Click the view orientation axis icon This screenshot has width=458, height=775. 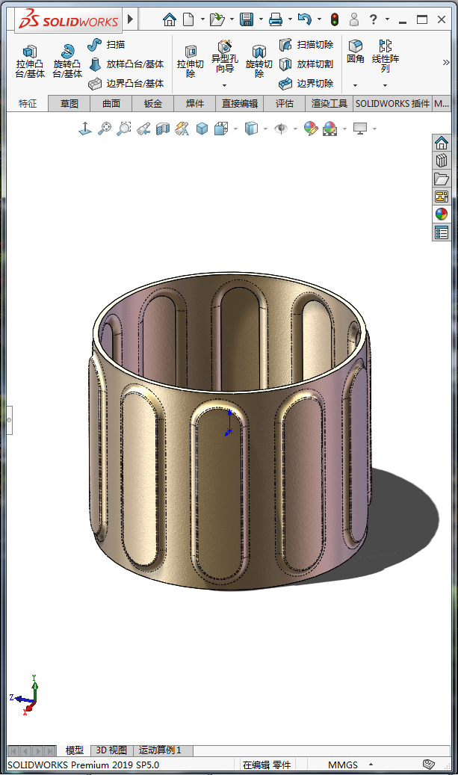[x=85, y=129]
